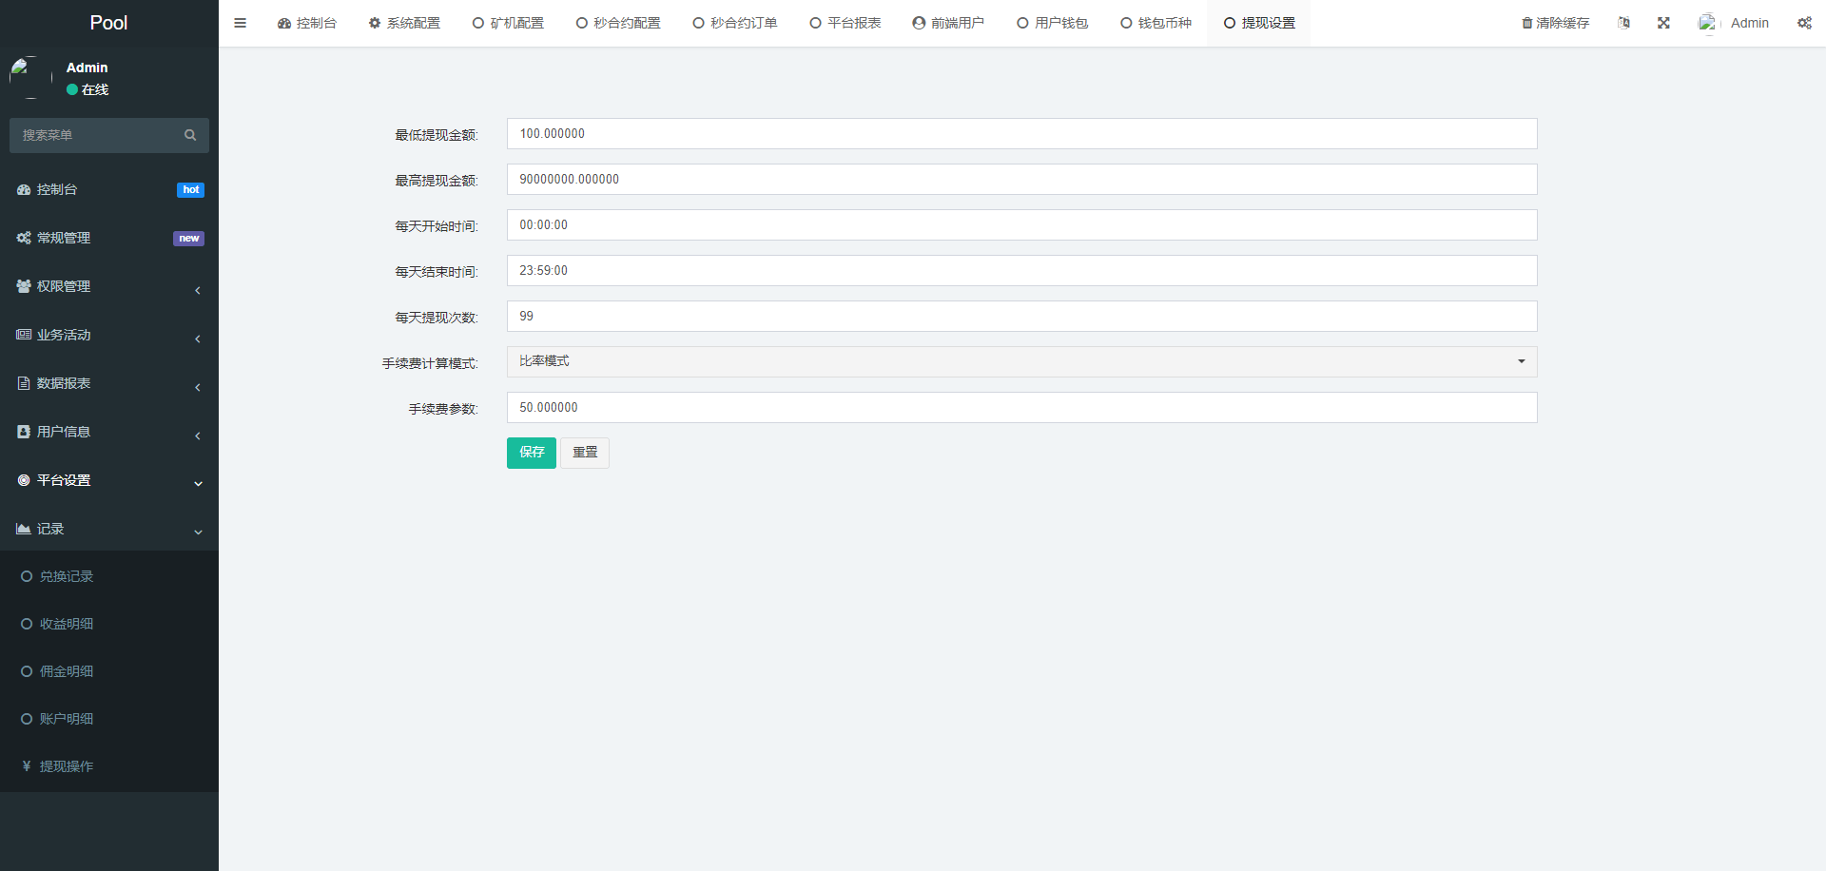Image resolution: width=1826 pixels, height=871 pixels.
Task: Click the Admin avatar image in header
Action: (x=1707, y=22)
